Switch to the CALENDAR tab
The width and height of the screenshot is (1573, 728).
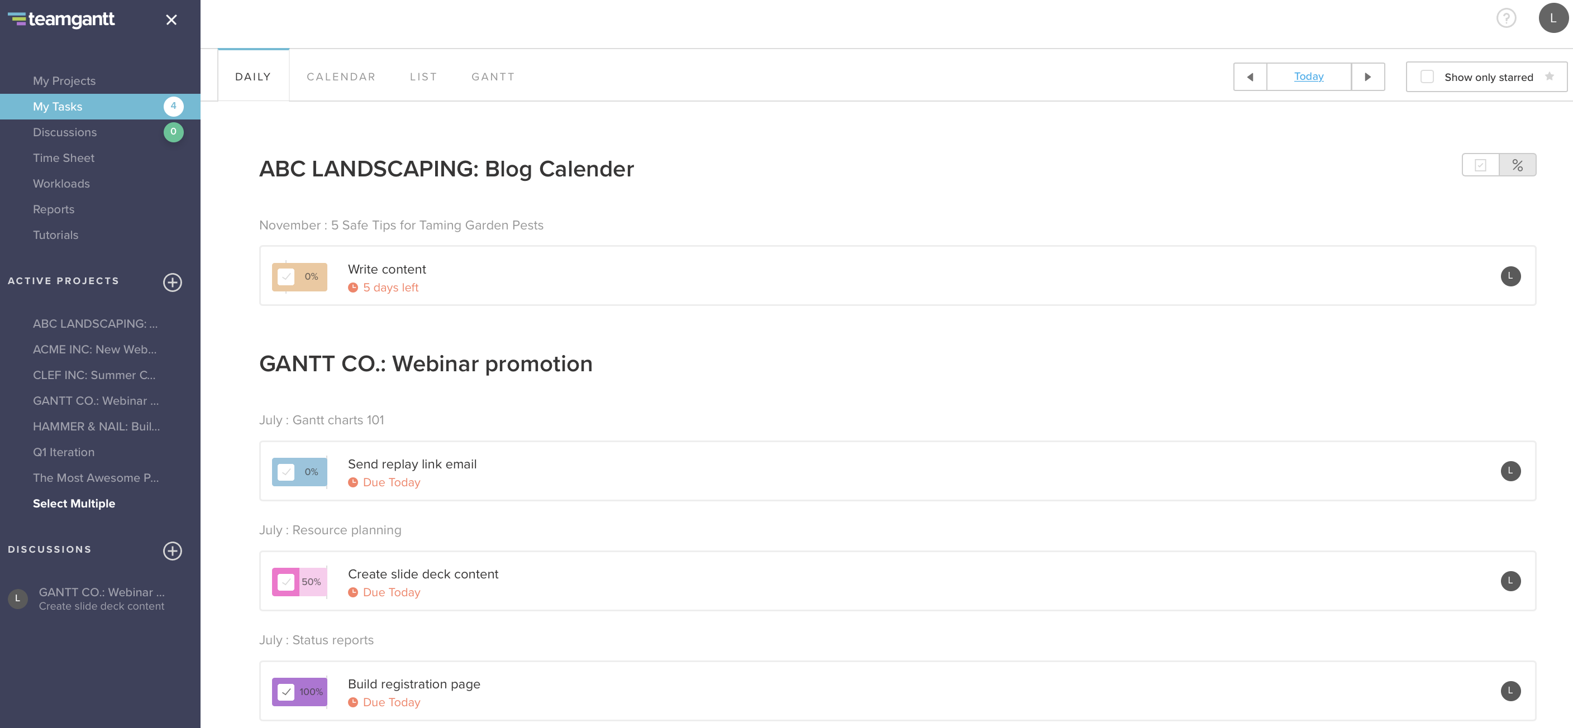[x=341, y=76]
